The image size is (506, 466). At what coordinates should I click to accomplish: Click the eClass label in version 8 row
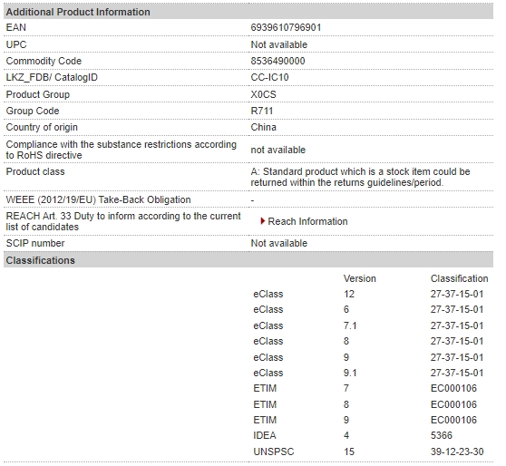(268, 341)
